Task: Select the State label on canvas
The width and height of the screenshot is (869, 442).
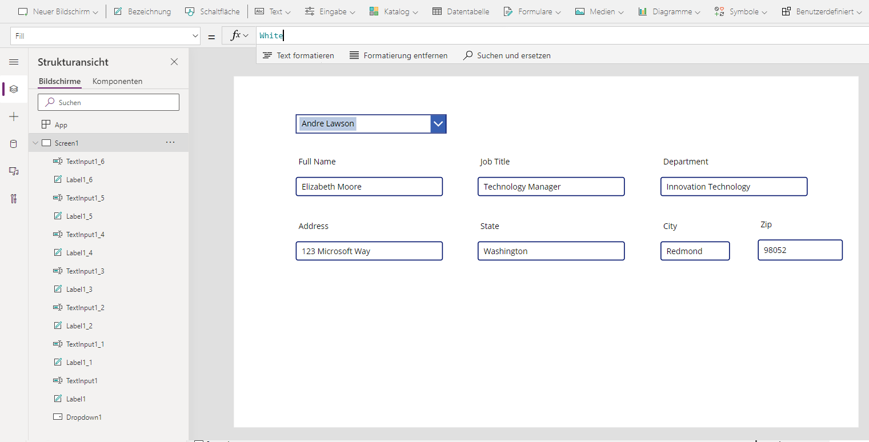Action: tap(490, 226)
